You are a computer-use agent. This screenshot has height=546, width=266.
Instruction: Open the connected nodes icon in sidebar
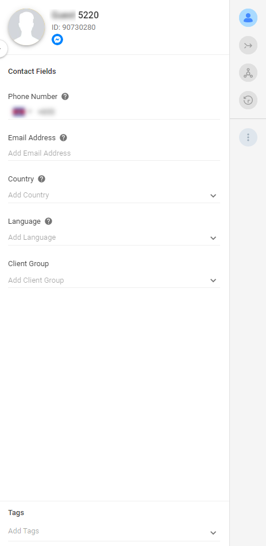coord(248,73)
